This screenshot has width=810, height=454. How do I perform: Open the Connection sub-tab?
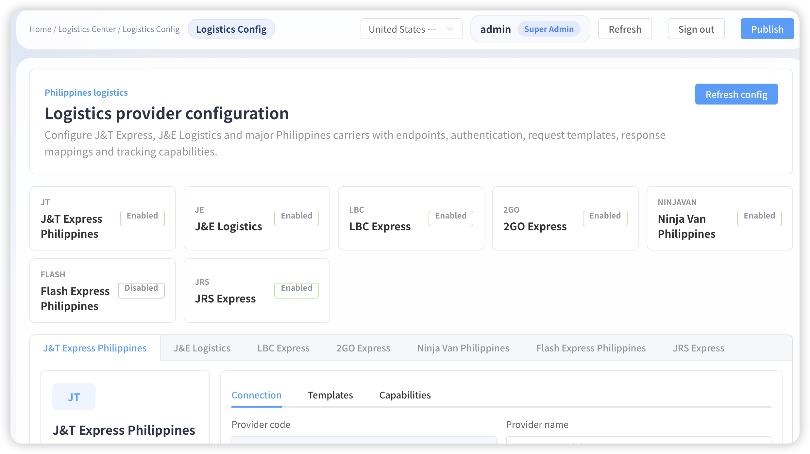tap(257, 395)
